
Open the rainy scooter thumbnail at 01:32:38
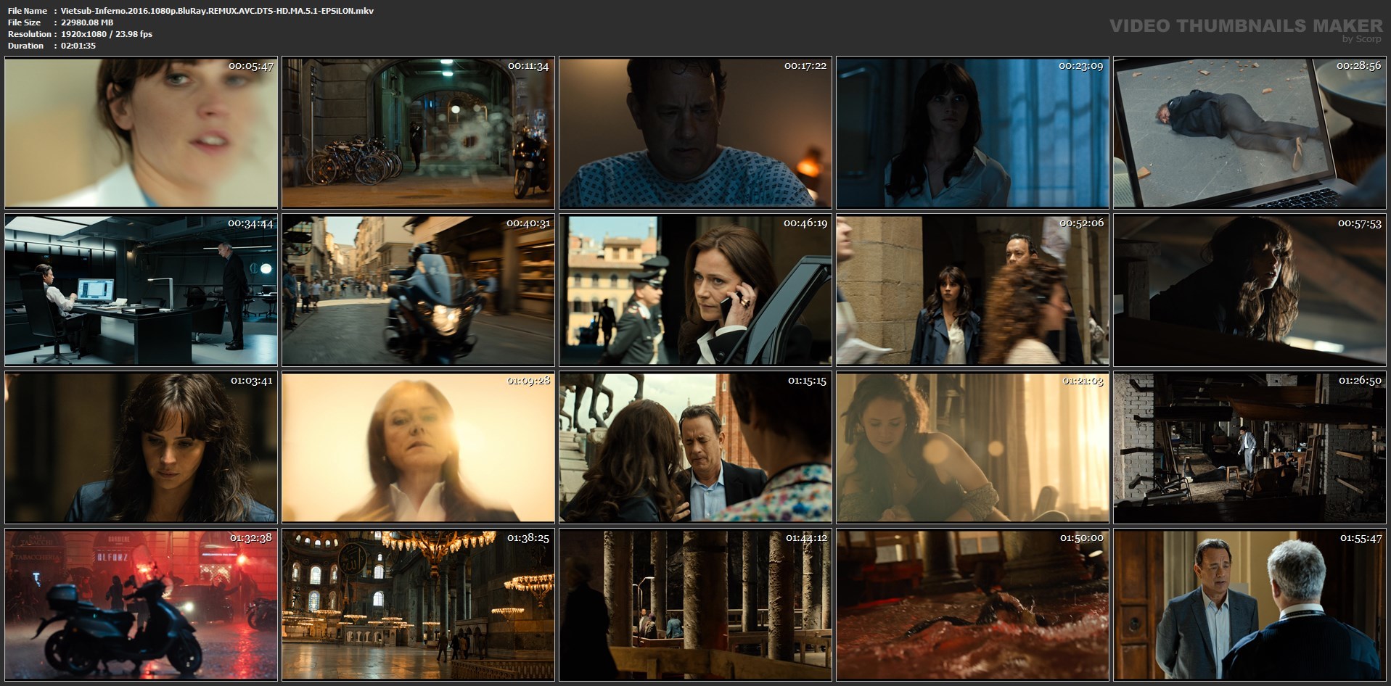tap(141, 605)
